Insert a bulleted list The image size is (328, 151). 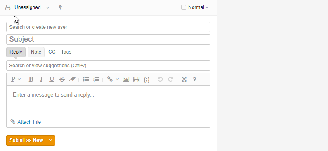[x=86, y=79]
